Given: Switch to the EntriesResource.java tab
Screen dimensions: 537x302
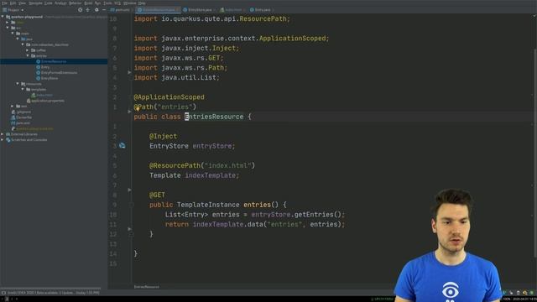Looking at the screenshot, I should [159, 10].
